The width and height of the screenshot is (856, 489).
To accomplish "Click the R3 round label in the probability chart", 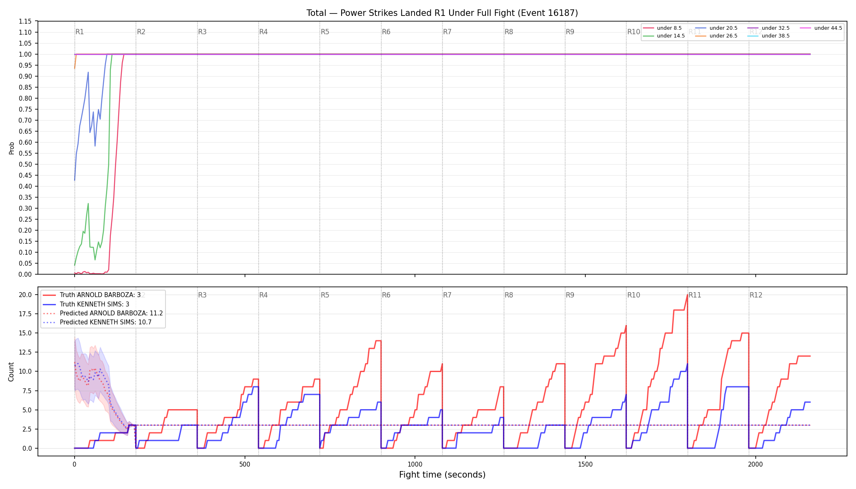I will pos(203,32).
